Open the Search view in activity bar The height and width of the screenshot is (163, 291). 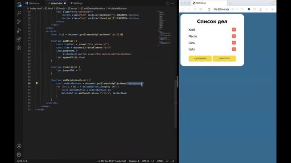point(19,13)
